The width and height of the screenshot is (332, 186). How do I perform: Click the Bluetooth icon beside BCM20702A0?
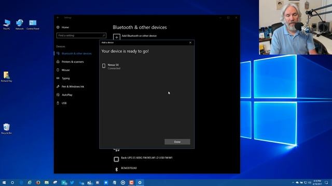point(116,169)
